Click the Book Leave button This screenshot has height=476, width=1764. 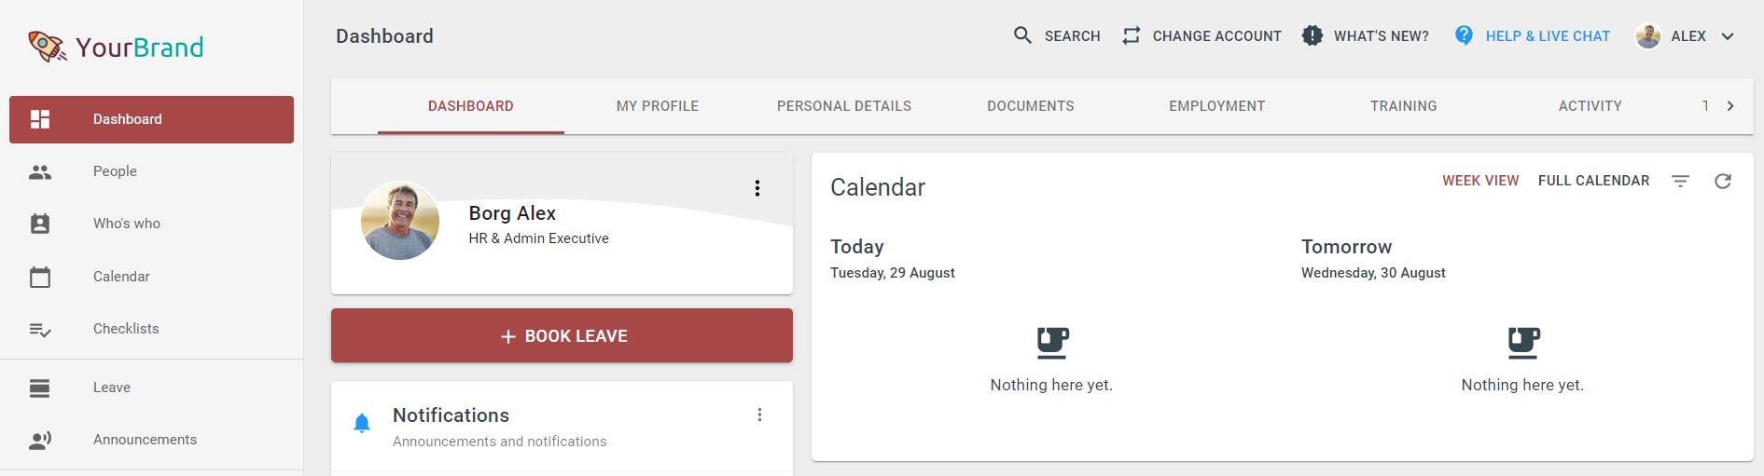coord(562,335)
